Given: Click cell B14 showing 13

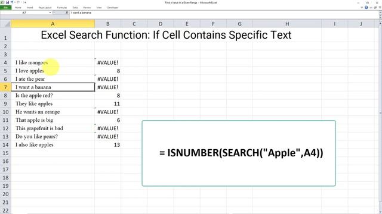Looking at the screenshot, I should [x=107, y=144].
